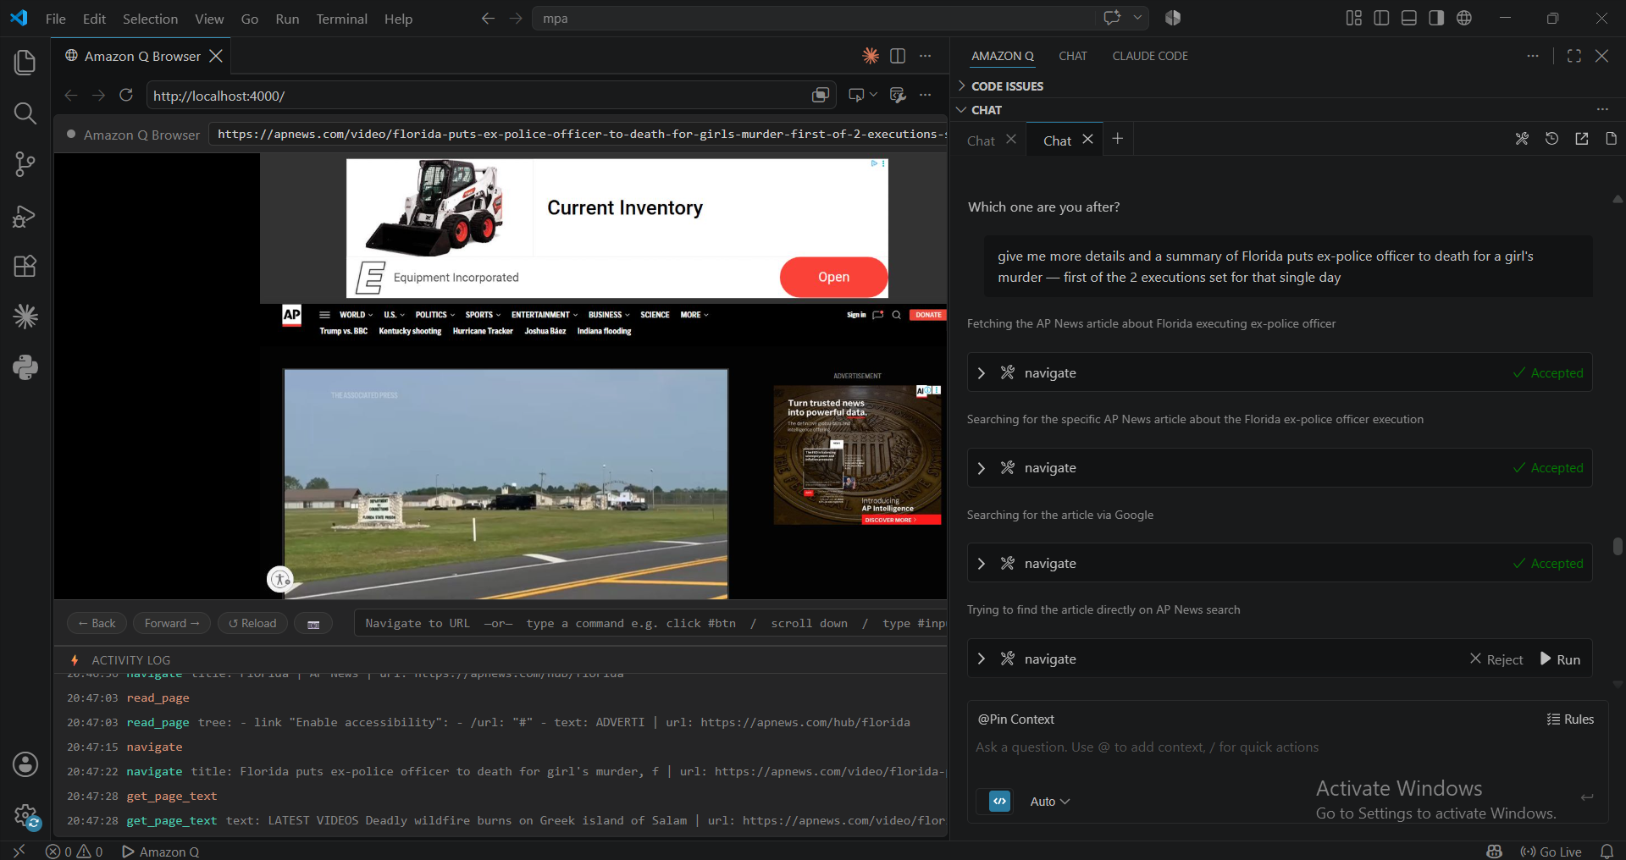Open the WORLD menu on AP site
The height and width of the screenshot is (860, 1626).
point(356,315)
